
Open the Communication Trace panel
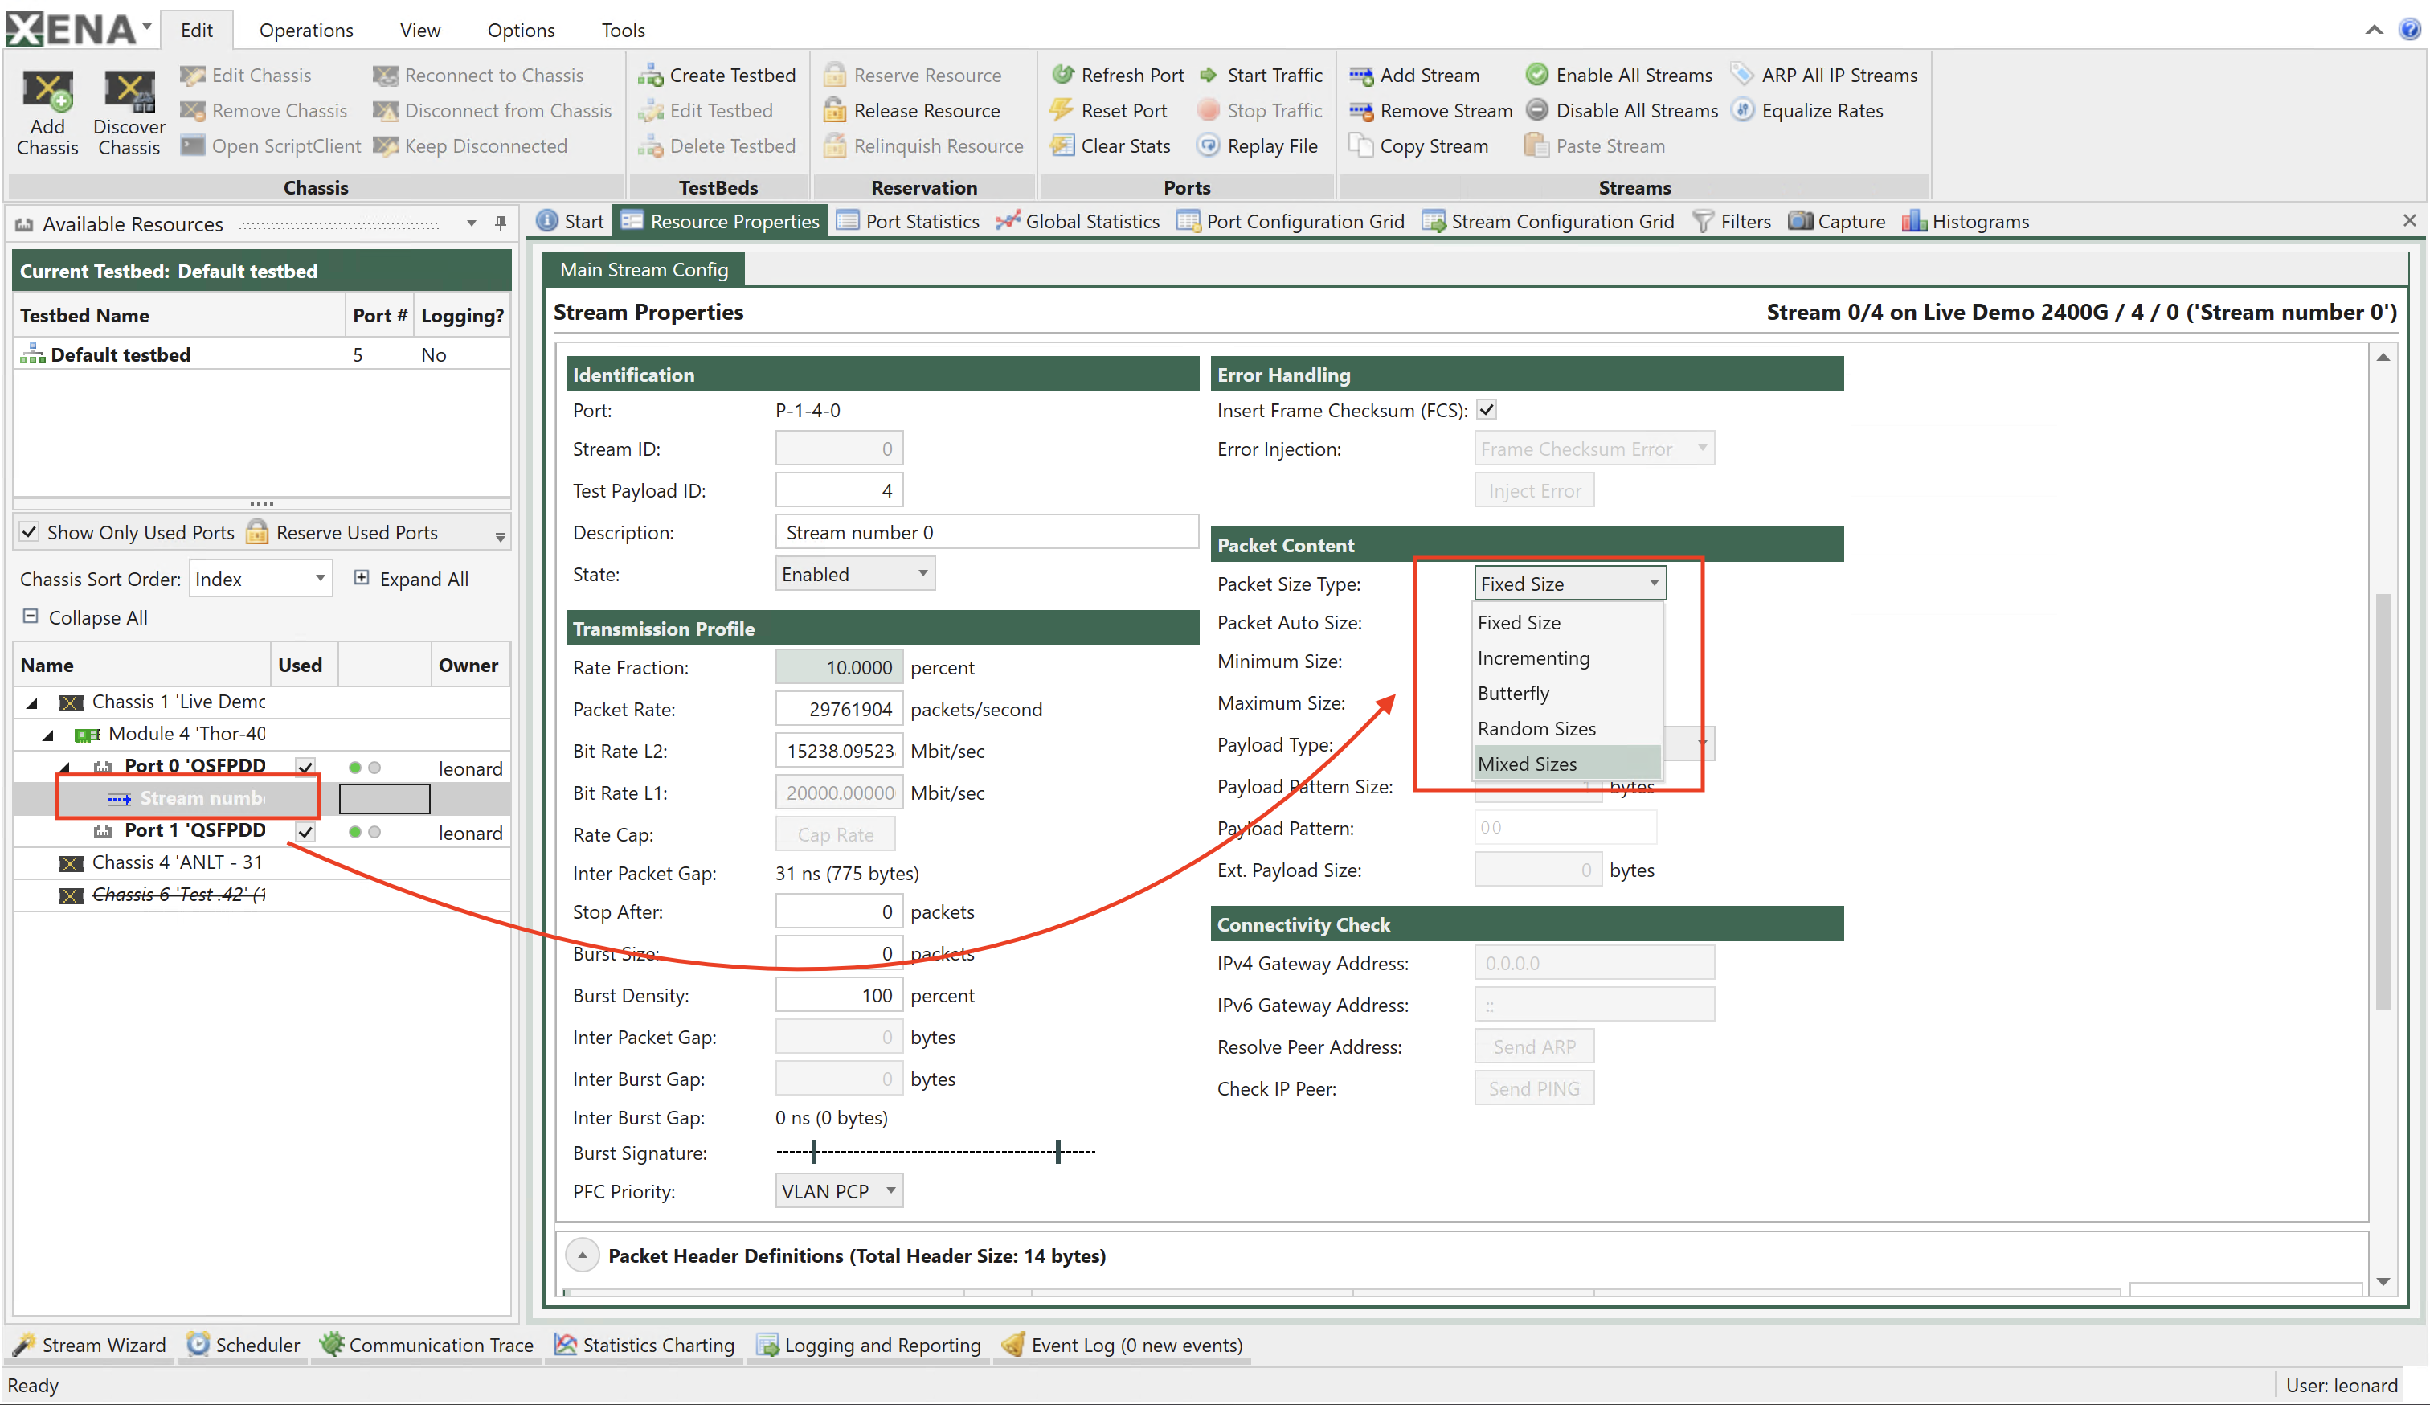(426, 1344)
